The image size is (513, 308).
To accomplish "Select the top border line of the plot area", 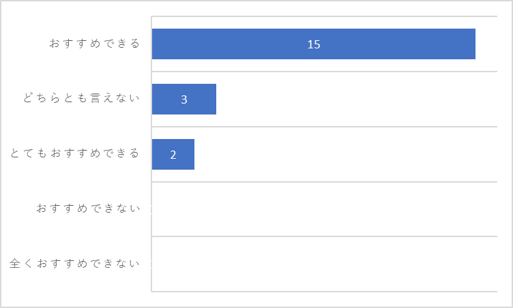I will (x=324, y=16).
